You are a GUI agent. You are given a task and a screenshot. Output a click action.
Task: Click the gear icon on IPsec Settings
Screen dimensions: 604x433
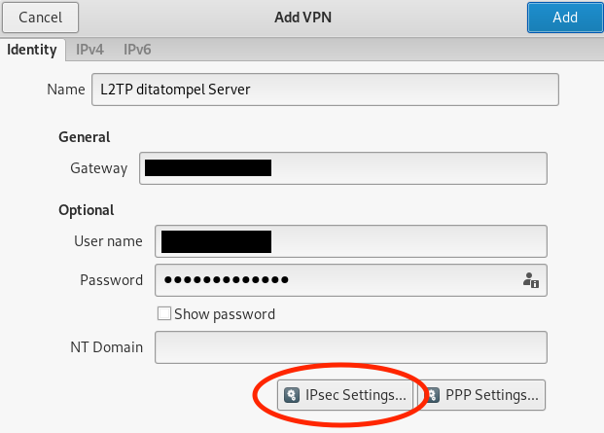pyautogui.click(x=292, y=395)
